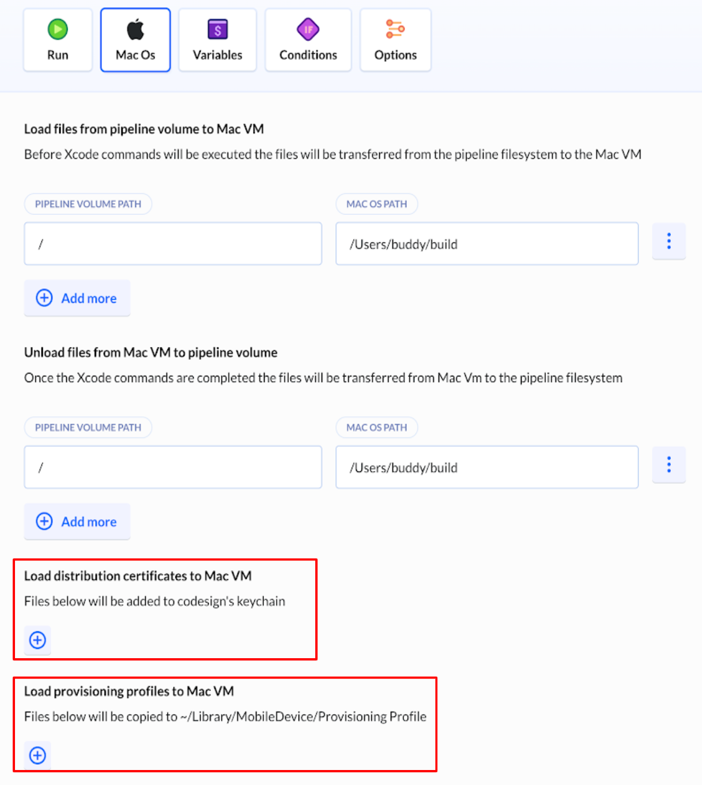Viewport: 702px width, 785px height.
Task: Add a provisioning profile with plus icon
Action: (37, 755)
